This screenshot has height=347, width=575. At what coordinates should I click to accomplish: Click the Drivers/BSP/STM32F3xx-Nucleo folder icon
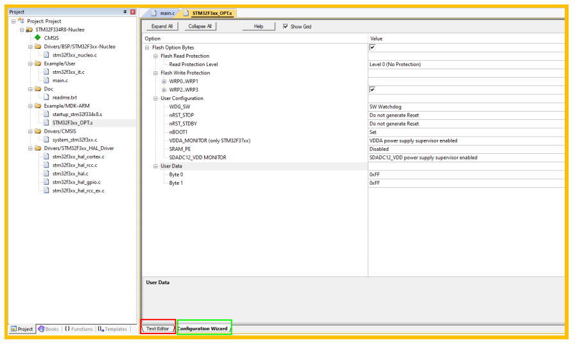pyautogui.click(x=38, y=47)
